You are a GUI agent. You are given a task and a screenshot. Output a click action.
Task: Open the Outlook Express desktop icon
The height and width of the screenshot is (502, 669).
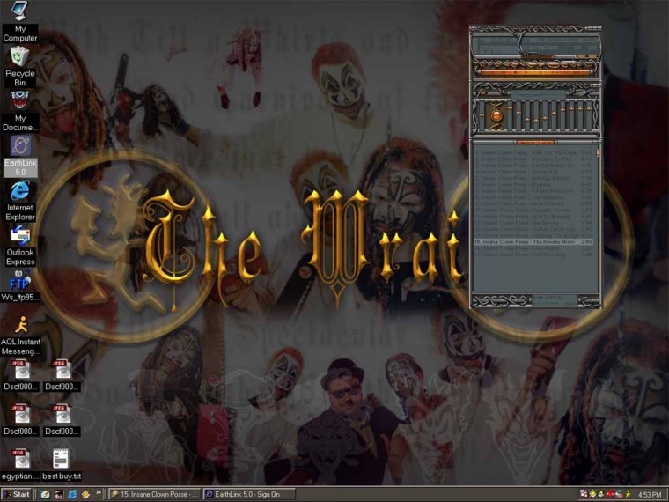(x=20, y=246)
